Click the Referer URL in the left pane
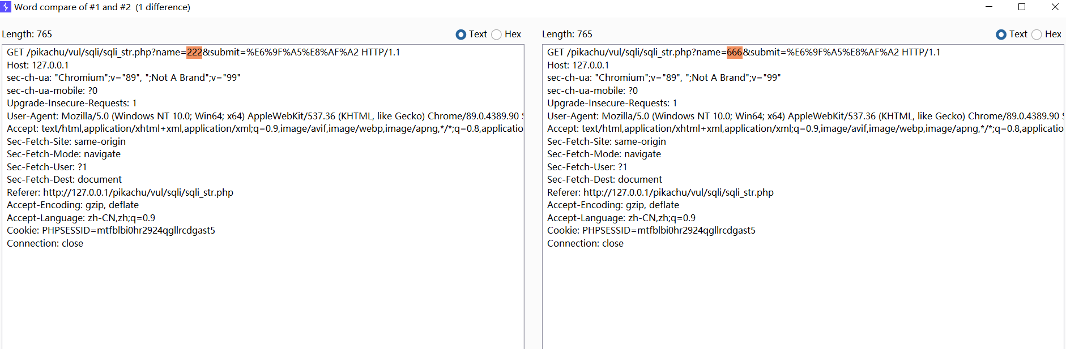Viewport: 1066px width, 349px height. point(138,192)
